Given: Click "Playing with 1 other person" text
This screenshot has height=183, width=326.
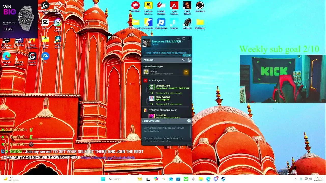Looking at the screenshot, I should [169, 104].
